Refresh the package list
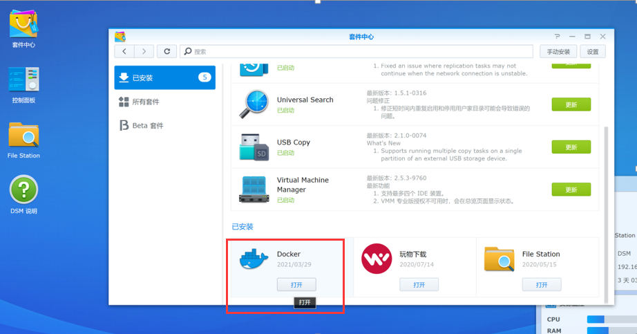637x334 pixels. point(167,51)
